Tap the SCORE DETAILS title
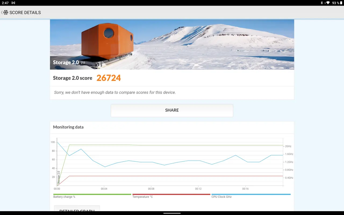 pyautogui.click(x=25, y=13)
